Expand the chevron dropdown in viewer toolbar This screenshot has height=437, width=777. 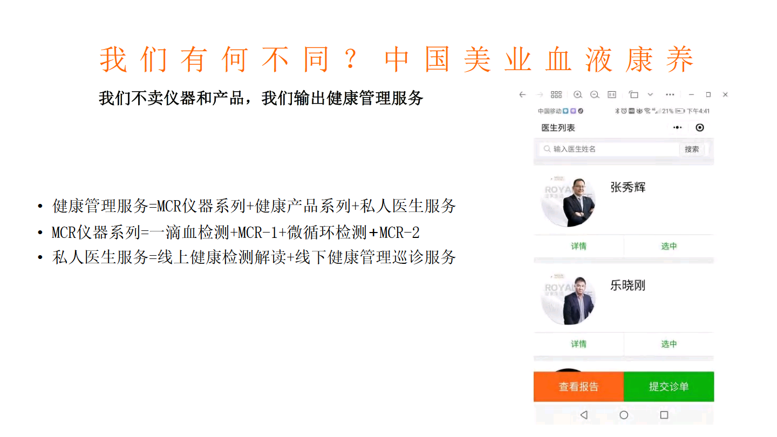650,94
